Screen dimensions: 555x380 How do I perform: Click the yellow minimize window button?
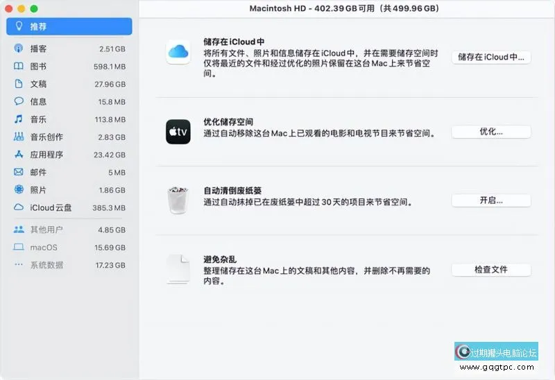tap(22, 9)
